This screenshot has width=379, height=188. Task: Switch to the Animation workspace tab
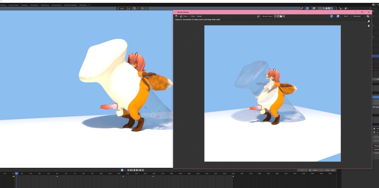pyautogui.click(x=34, y=5)
